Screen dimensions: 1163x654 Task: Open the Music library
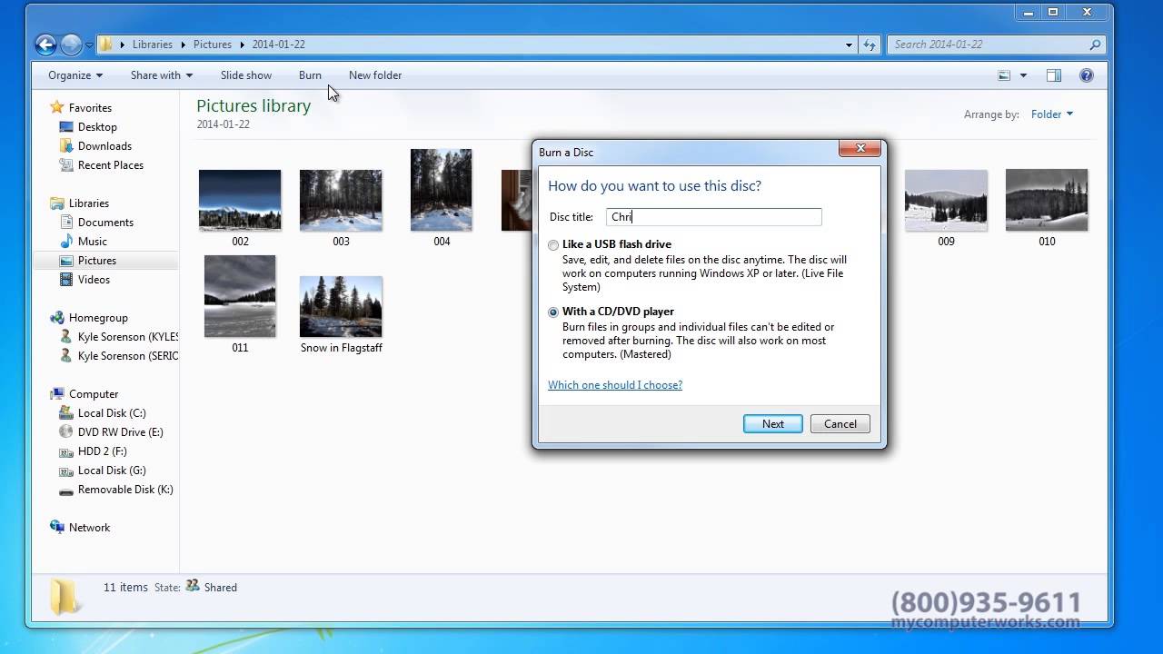(x=93, y=241)
